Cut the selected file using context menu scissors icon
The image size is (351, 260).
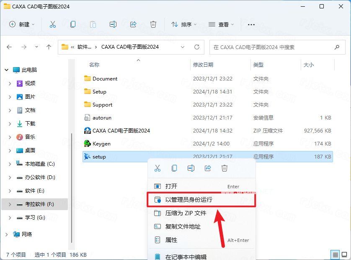(157, 168)
